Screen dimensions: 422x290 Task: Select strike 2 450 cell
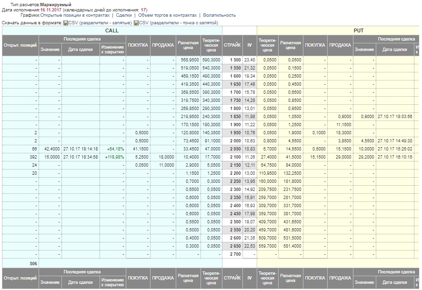coord(232,214)
